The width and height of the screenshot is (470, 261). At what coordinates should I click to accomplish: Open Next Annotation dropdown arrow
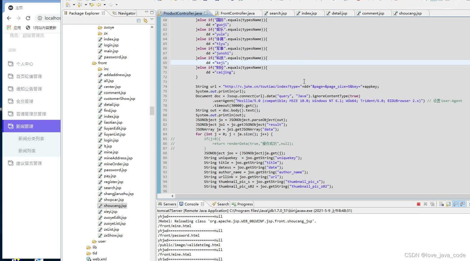[74, 5]
